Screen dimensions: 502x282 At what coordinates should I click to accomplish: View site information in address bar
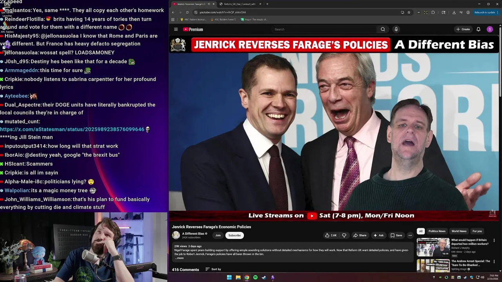coord(195,13)
